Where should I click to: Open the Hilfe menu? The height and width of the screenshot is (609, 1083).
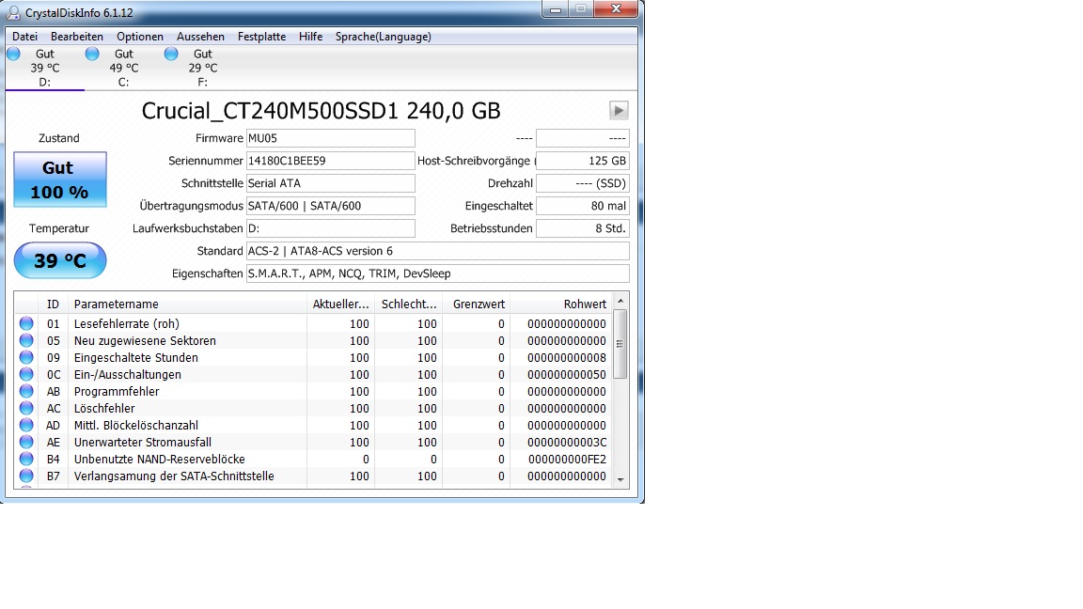(x=311, y=37)
